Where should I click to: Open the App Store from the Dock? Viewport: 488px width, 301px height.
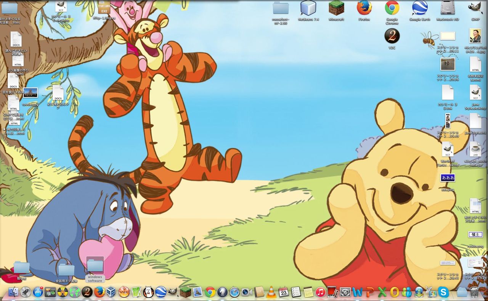click(38, 293)
